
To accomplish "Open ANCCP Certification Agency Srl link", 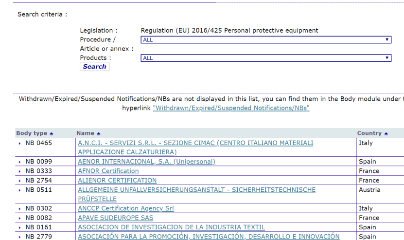I will point(126,208).
